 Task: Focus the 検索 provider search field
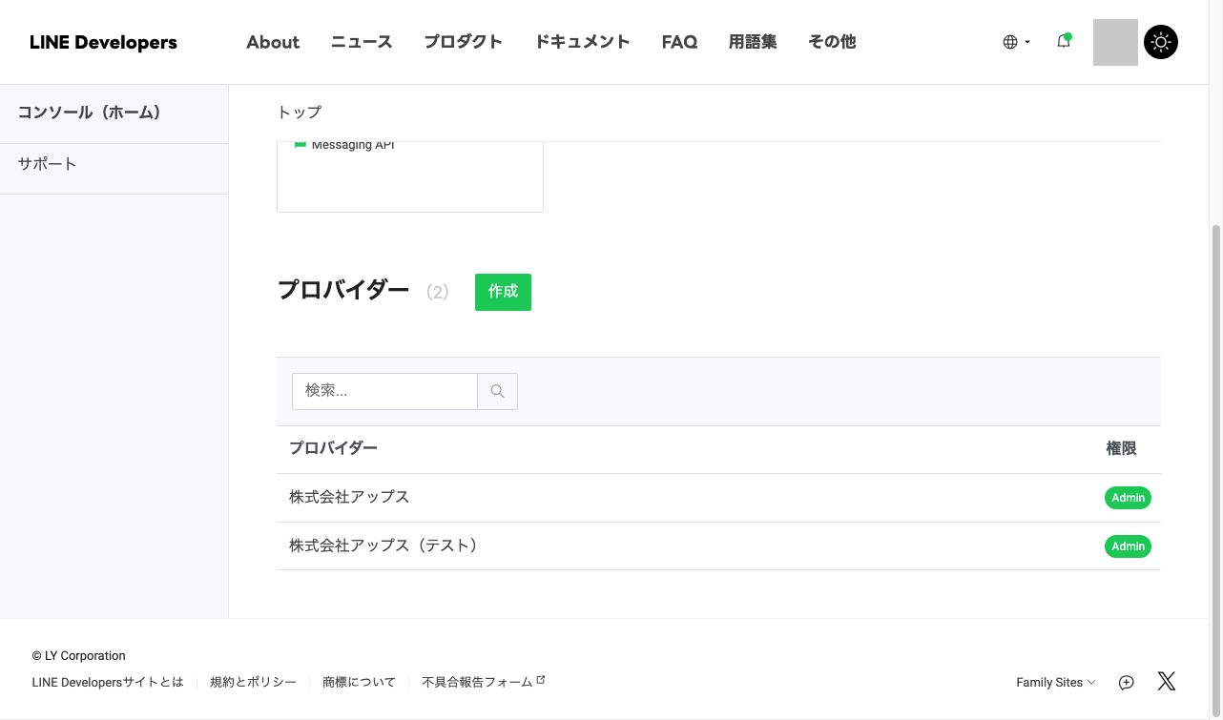click(384, 391)
